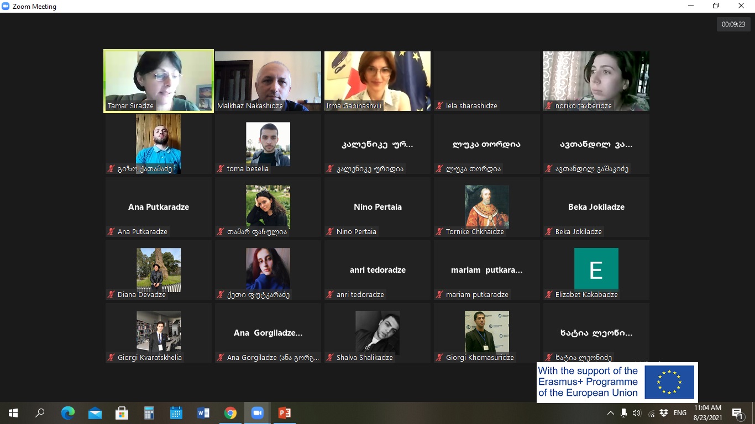Click muted mic icon on toma beselia tile
Screen dimensions: 755x424
tap(221, 169)
